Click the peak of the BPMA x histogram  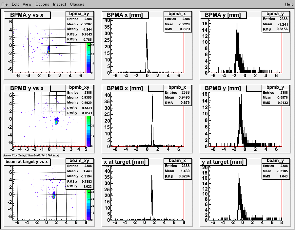coord(147,21)
